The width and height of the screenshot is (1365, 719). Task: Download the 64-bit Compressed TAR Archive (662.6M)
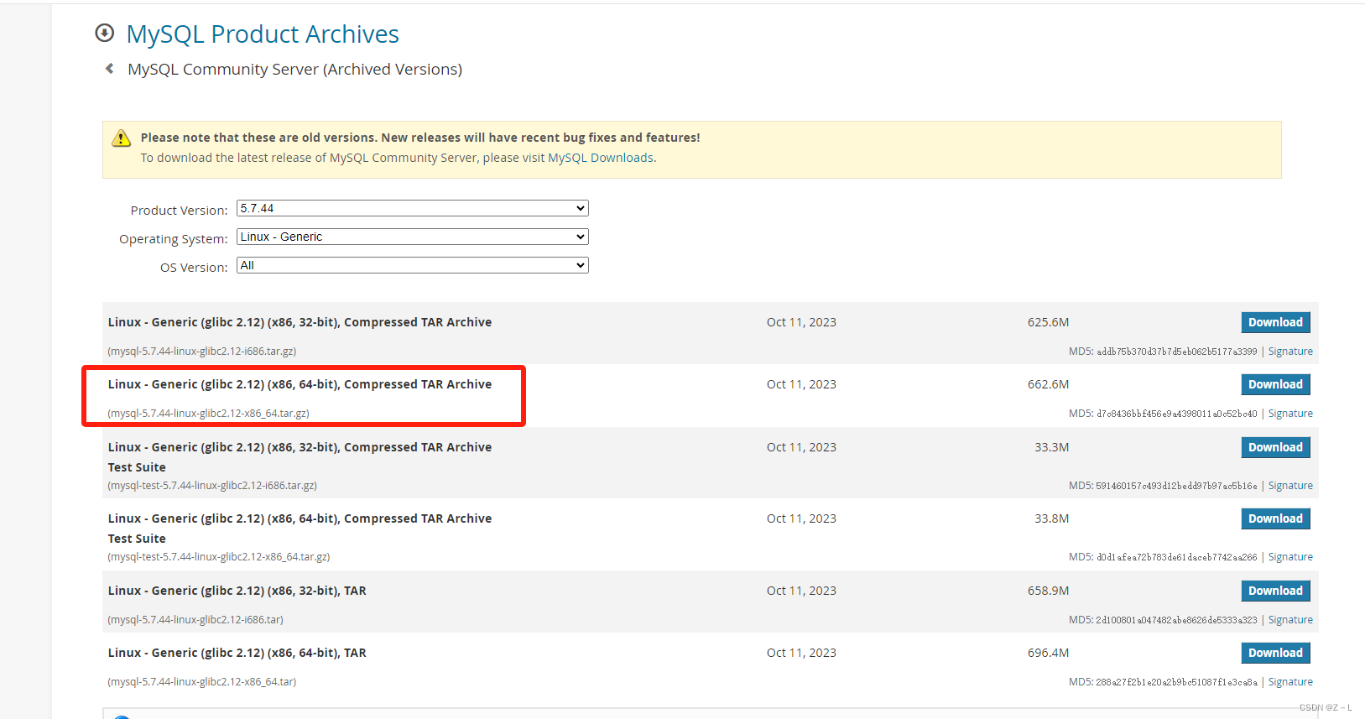tap(1275, 384)
